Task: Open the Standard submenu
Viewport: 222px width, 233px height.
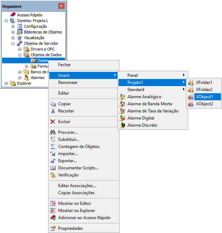Action: click(152, 90)
